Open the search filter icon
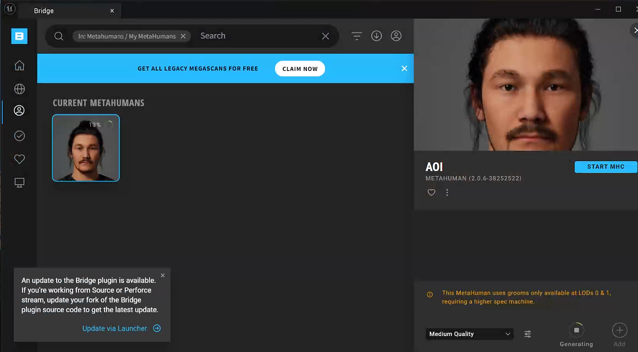This screenshot has width=638, height=352. tap(356, 36)
